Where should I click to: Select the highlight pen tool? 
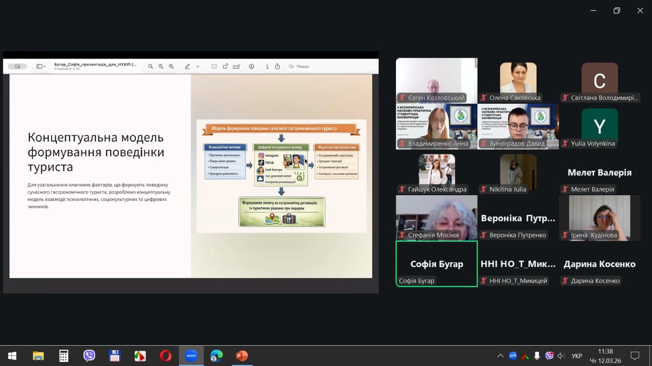[x=187, y=67]
